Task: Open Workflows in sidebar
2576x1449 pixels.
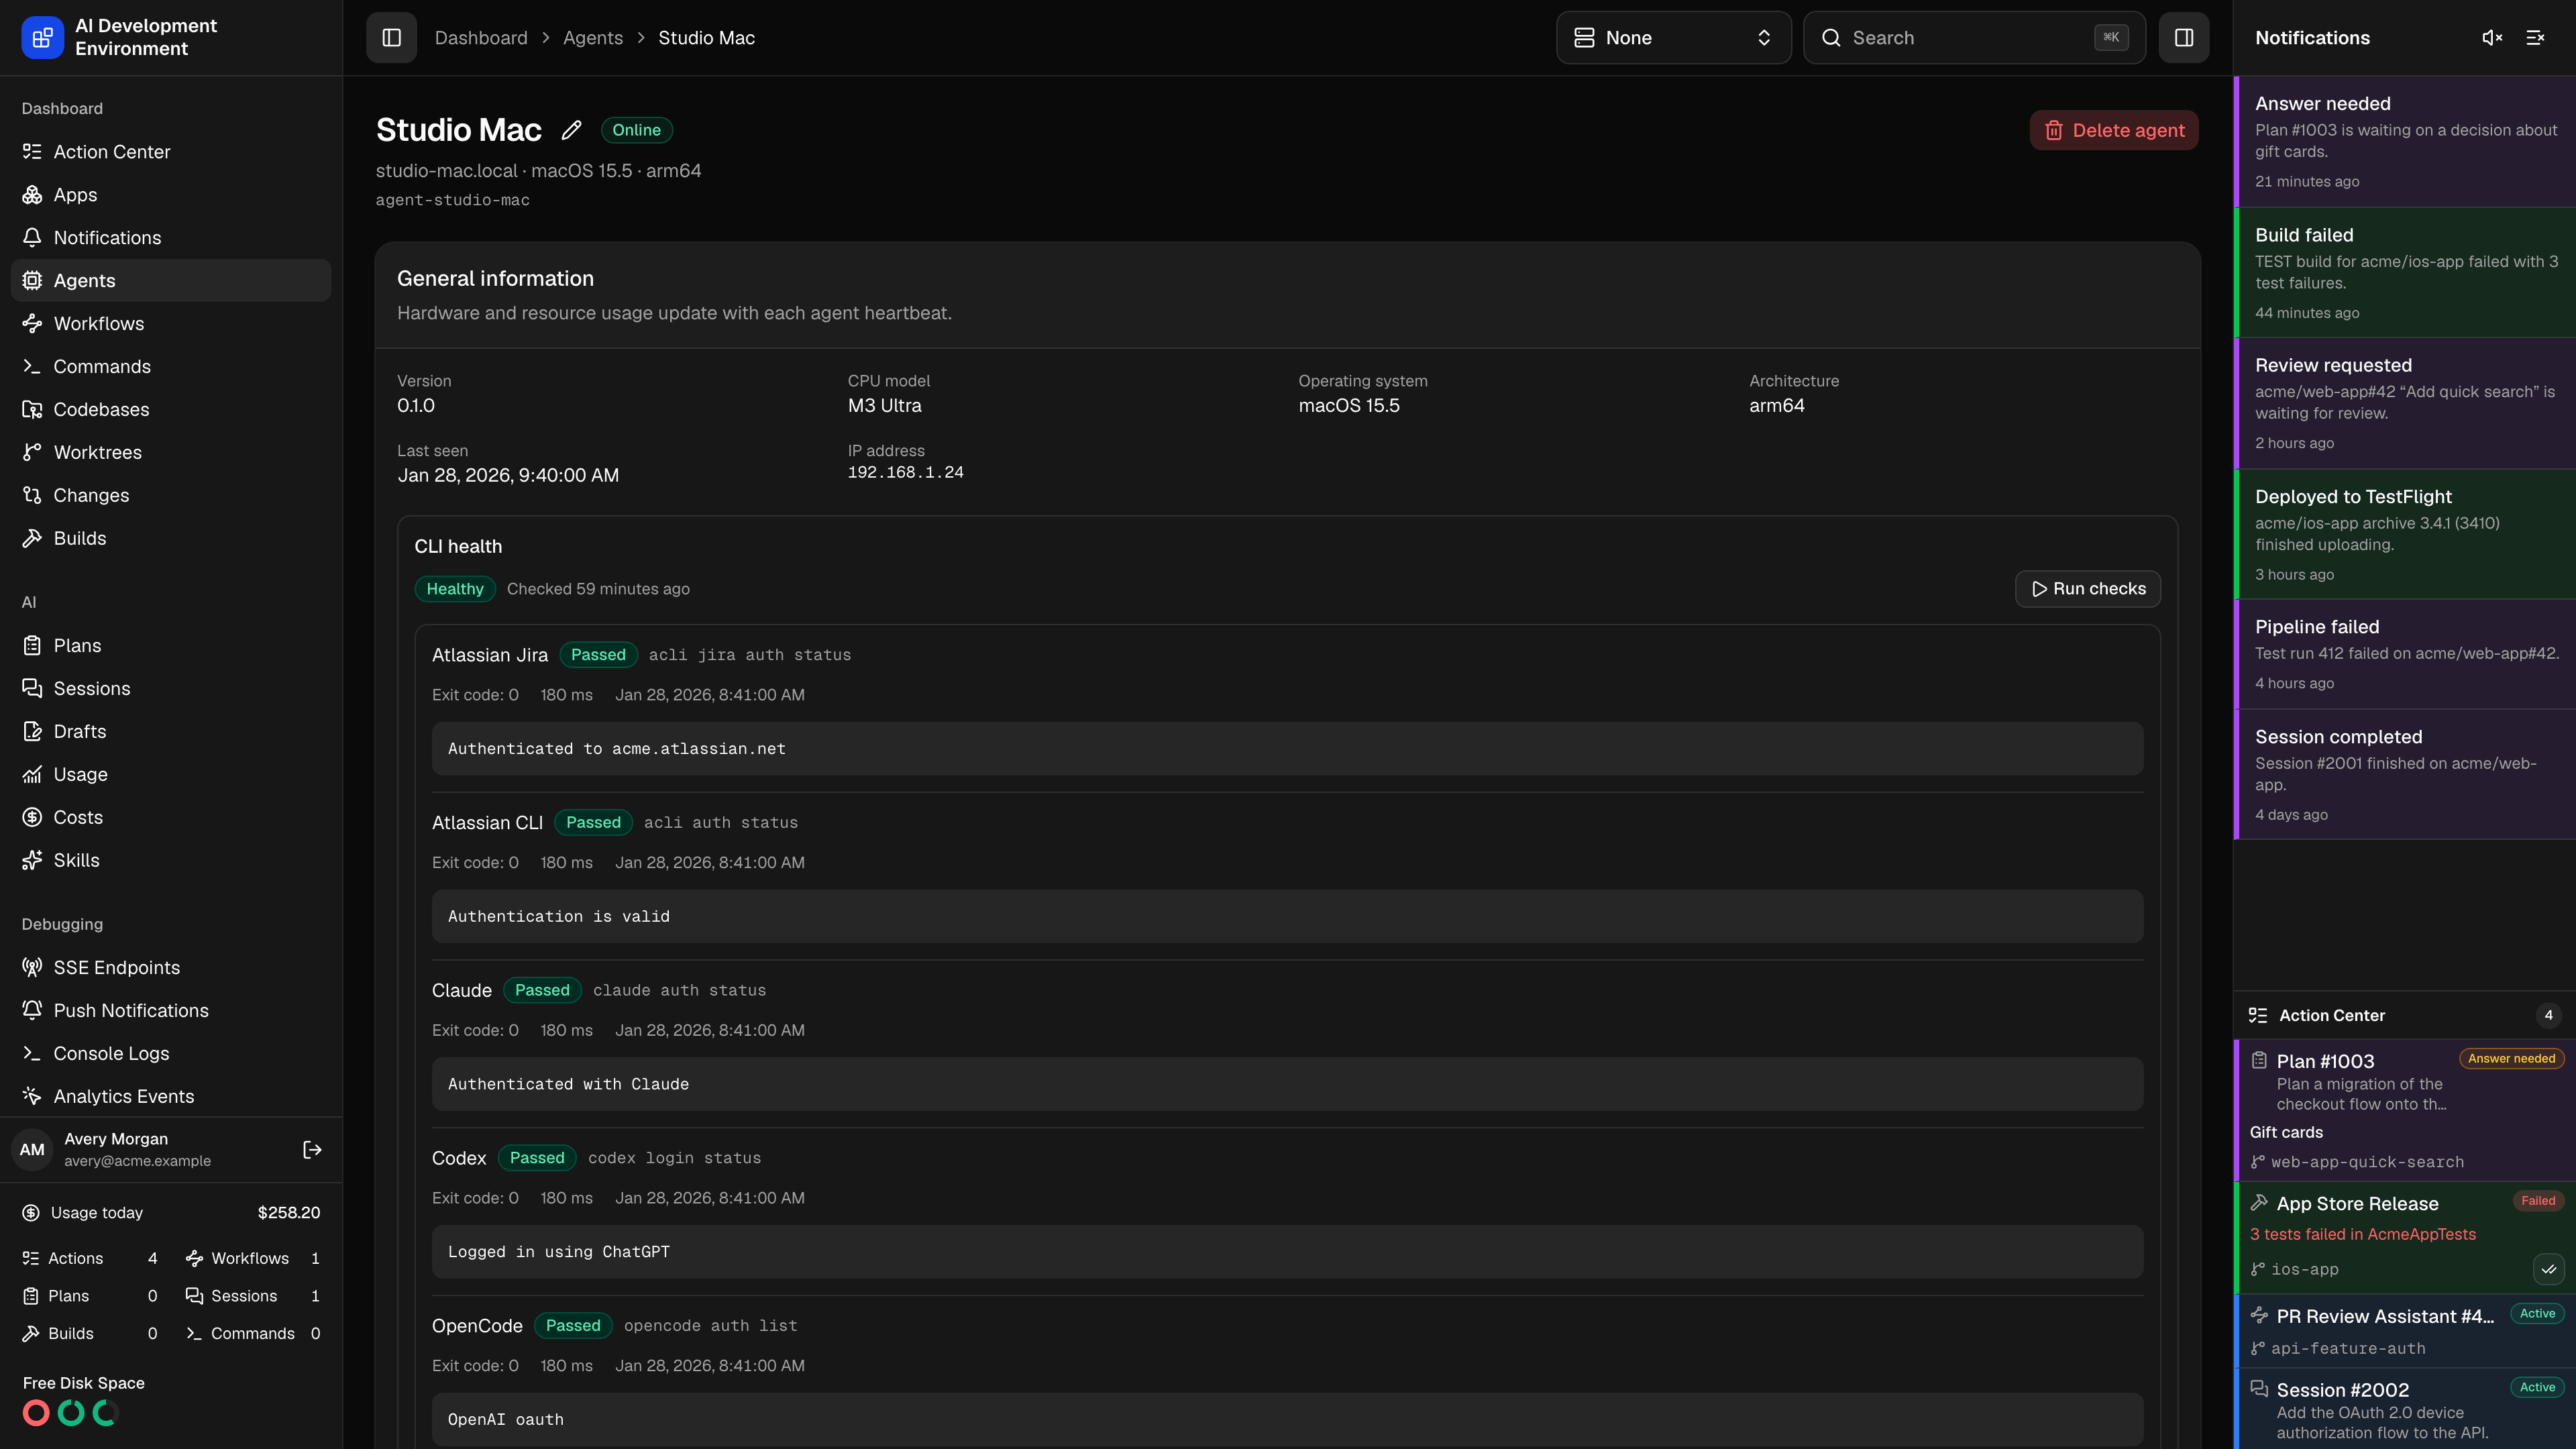Action: point(171,324)
